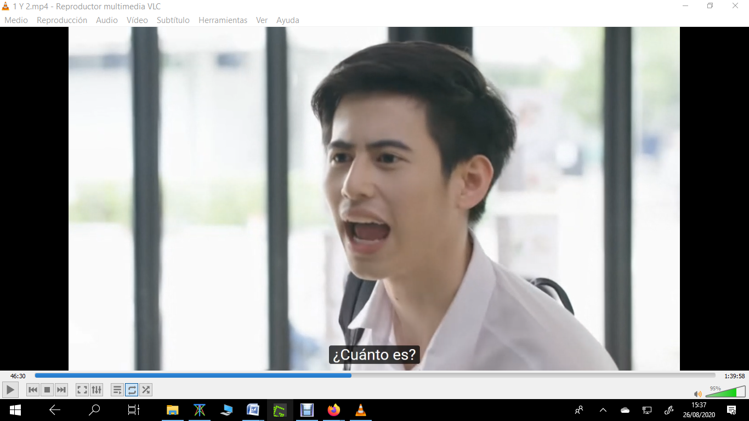
Task: Open the pen workspace tray icon
Action: (669, 410)
